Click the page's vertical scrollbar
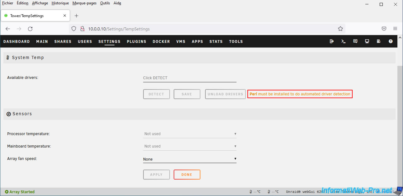Screen dimensions: 403x196 point(400,124)
